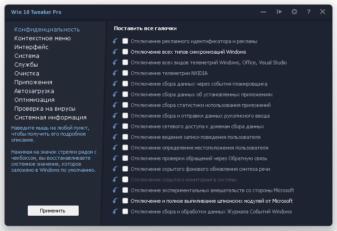
Task: Click restore arrow for синхронизаций Windows row
Action: click(x=115, y=52)
